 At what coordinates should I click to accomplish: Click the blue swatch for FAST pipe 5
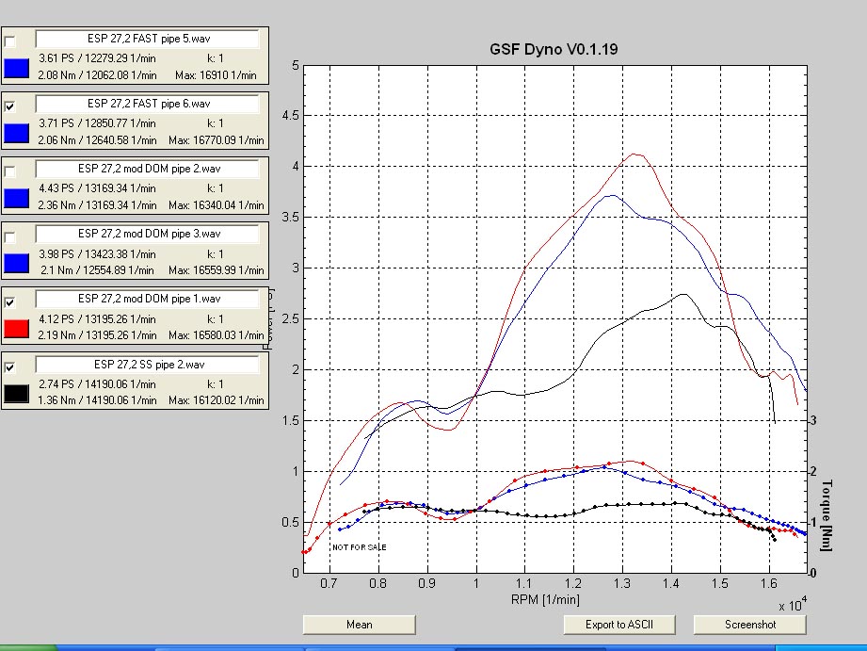[x=16, y=68]
